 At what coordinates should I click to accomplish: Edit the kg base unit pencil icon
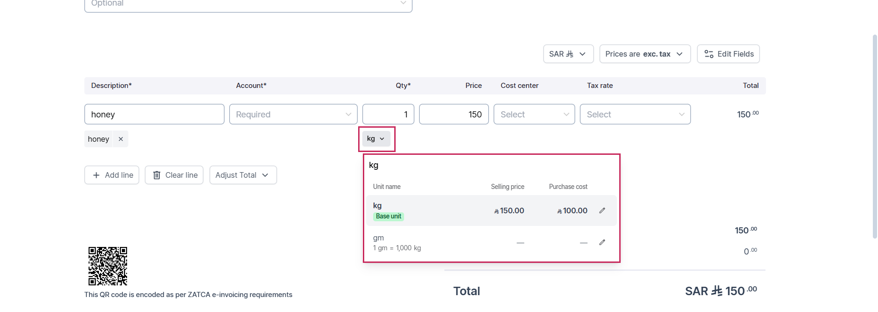pyautogui.click(x=602, y=210)
